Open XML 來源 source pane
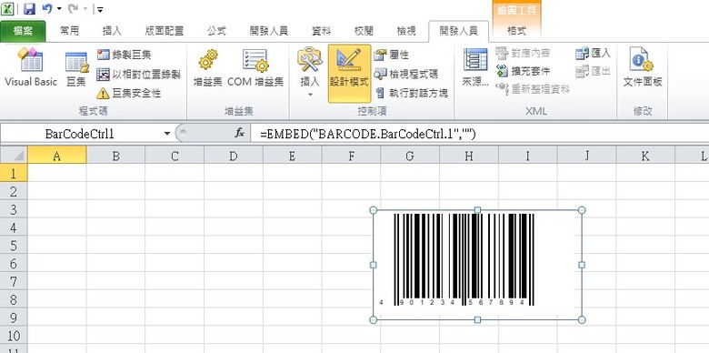The width and height of the screenshot is (709, 353). [x=475, y=67]
